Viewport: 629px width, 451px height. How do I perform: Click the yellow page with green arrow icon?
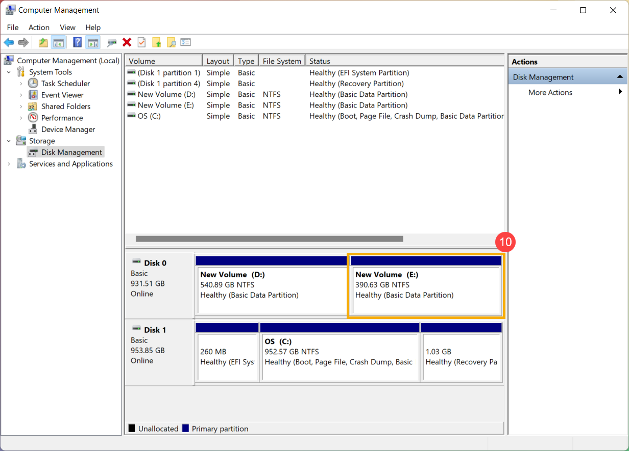point(157,43)
